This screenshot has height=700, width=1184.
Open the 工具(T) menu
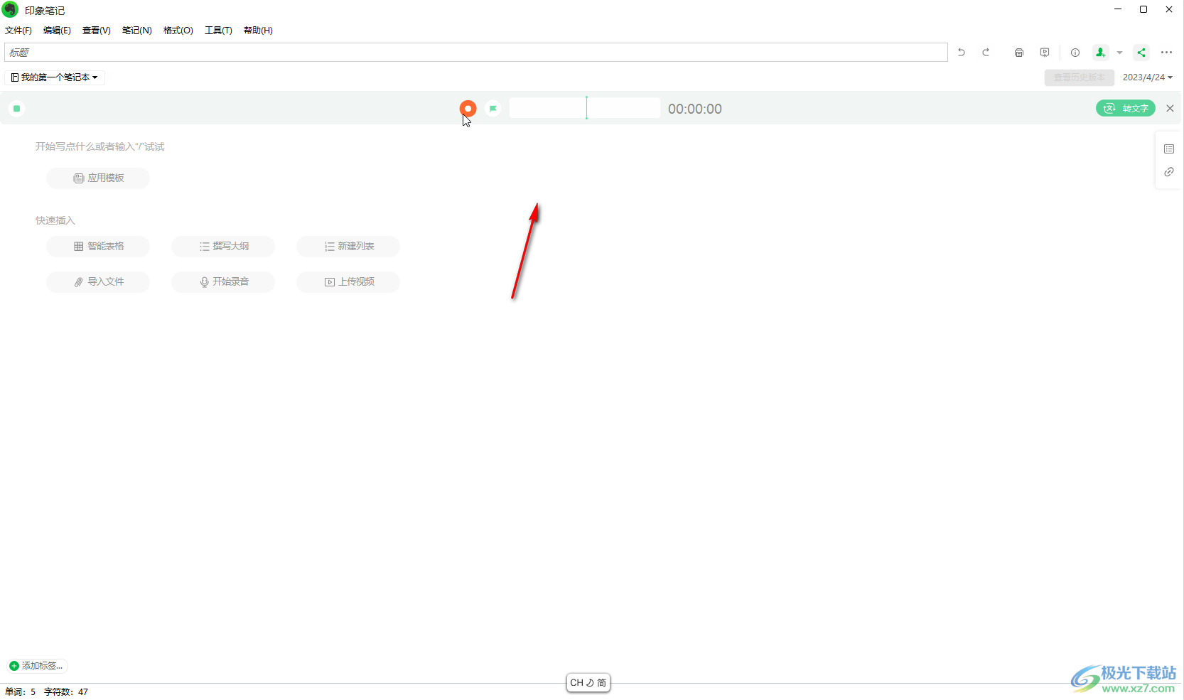(x=218, y=31)
